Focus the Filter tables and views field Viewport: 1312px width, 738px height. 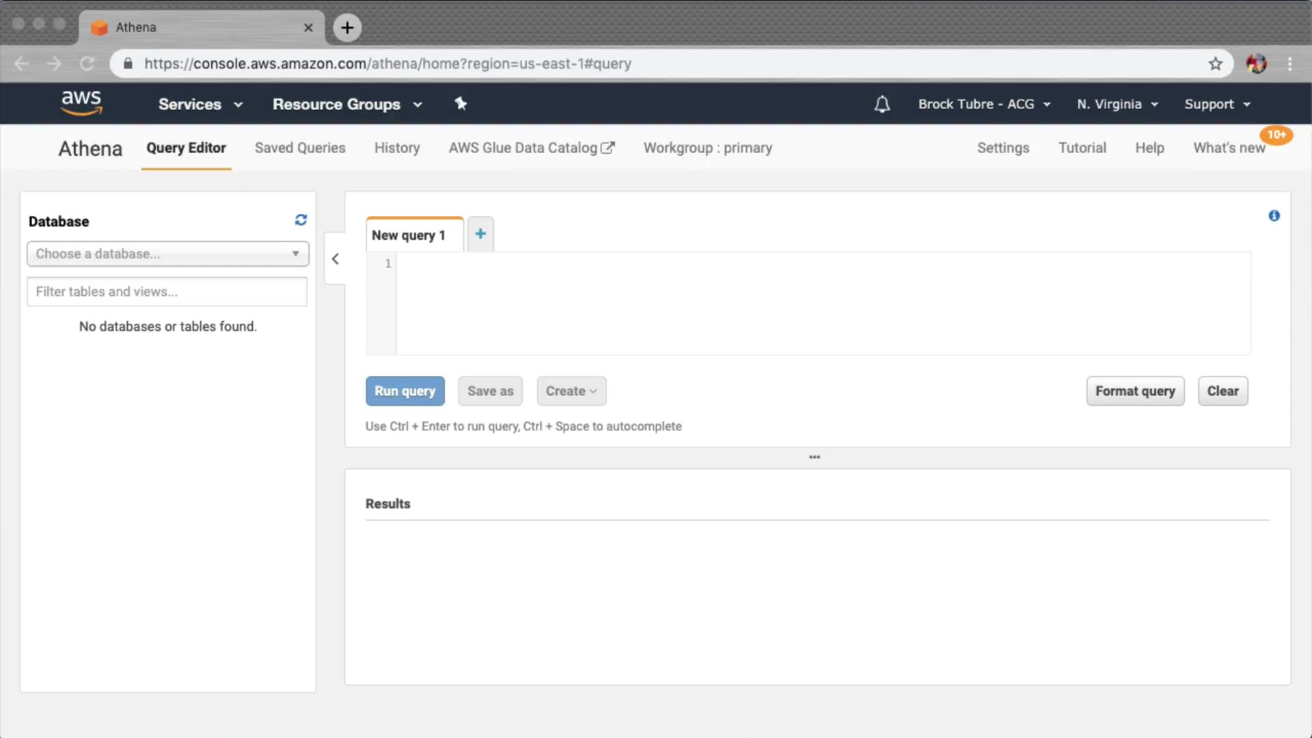[167, 292]
